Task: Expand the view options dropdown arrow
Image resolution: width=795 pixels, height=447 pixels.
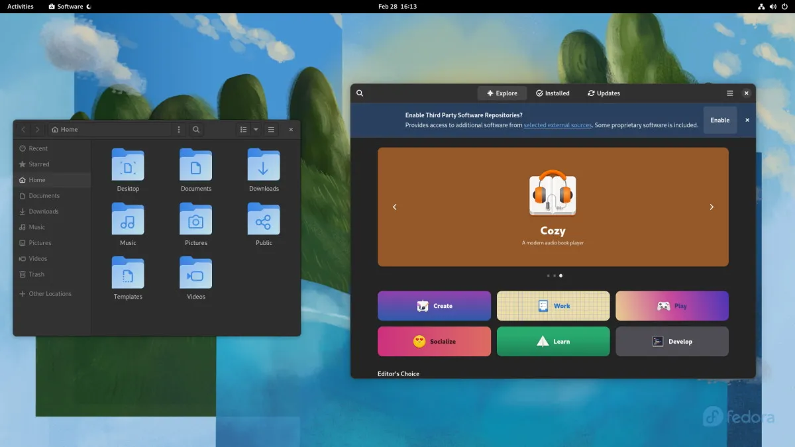Action: click(x=256, y=130)
